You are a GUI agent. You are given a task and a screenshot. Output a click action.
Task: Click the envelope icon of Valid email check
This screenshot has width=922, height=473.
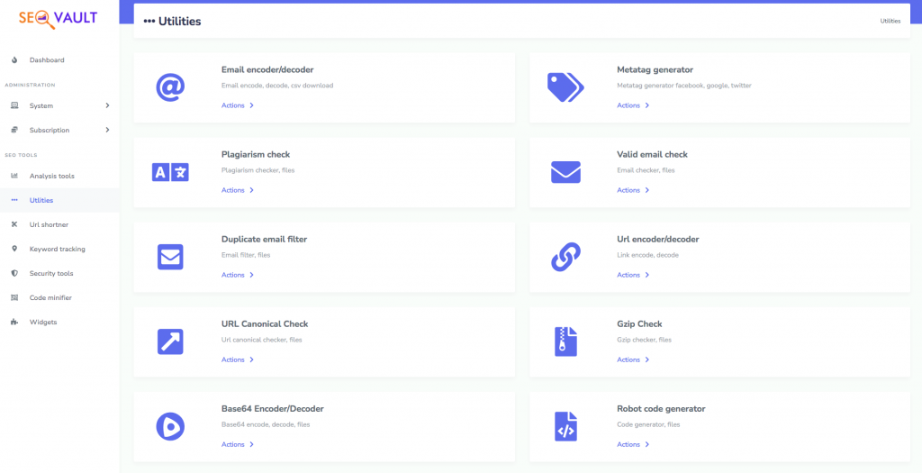coord(565,172)
